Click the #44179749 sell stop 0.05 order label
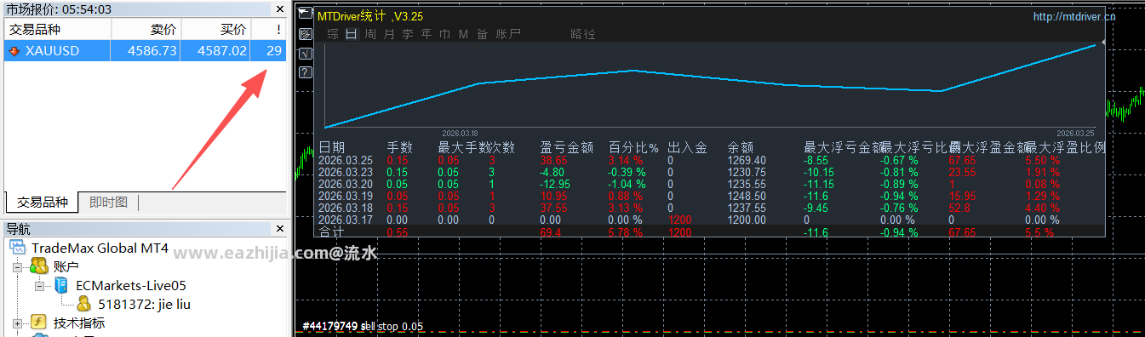 click(x=363, y=327)
